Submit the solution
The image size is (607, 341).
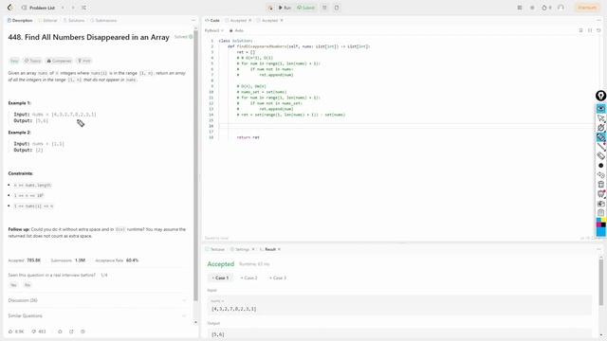coord(305,8)
